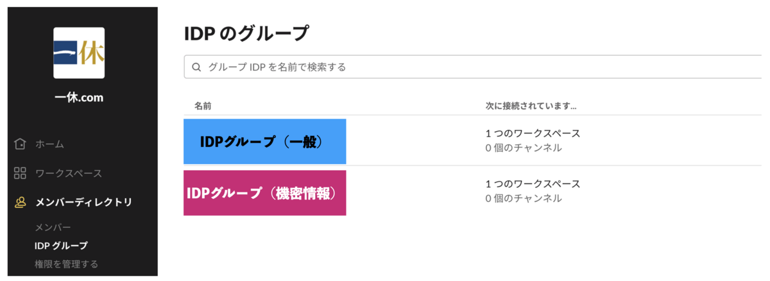Click the 一休 workspace logo
The image size is (770, 281).
tap(79, 53)
